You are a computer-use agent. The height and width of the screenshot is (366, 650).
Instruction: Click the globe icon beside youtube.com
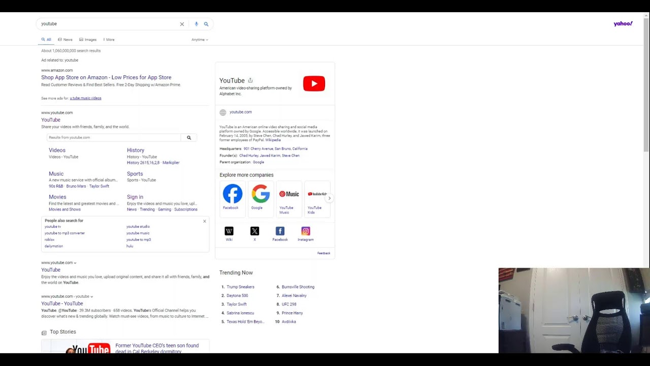[x=223, y=112]
